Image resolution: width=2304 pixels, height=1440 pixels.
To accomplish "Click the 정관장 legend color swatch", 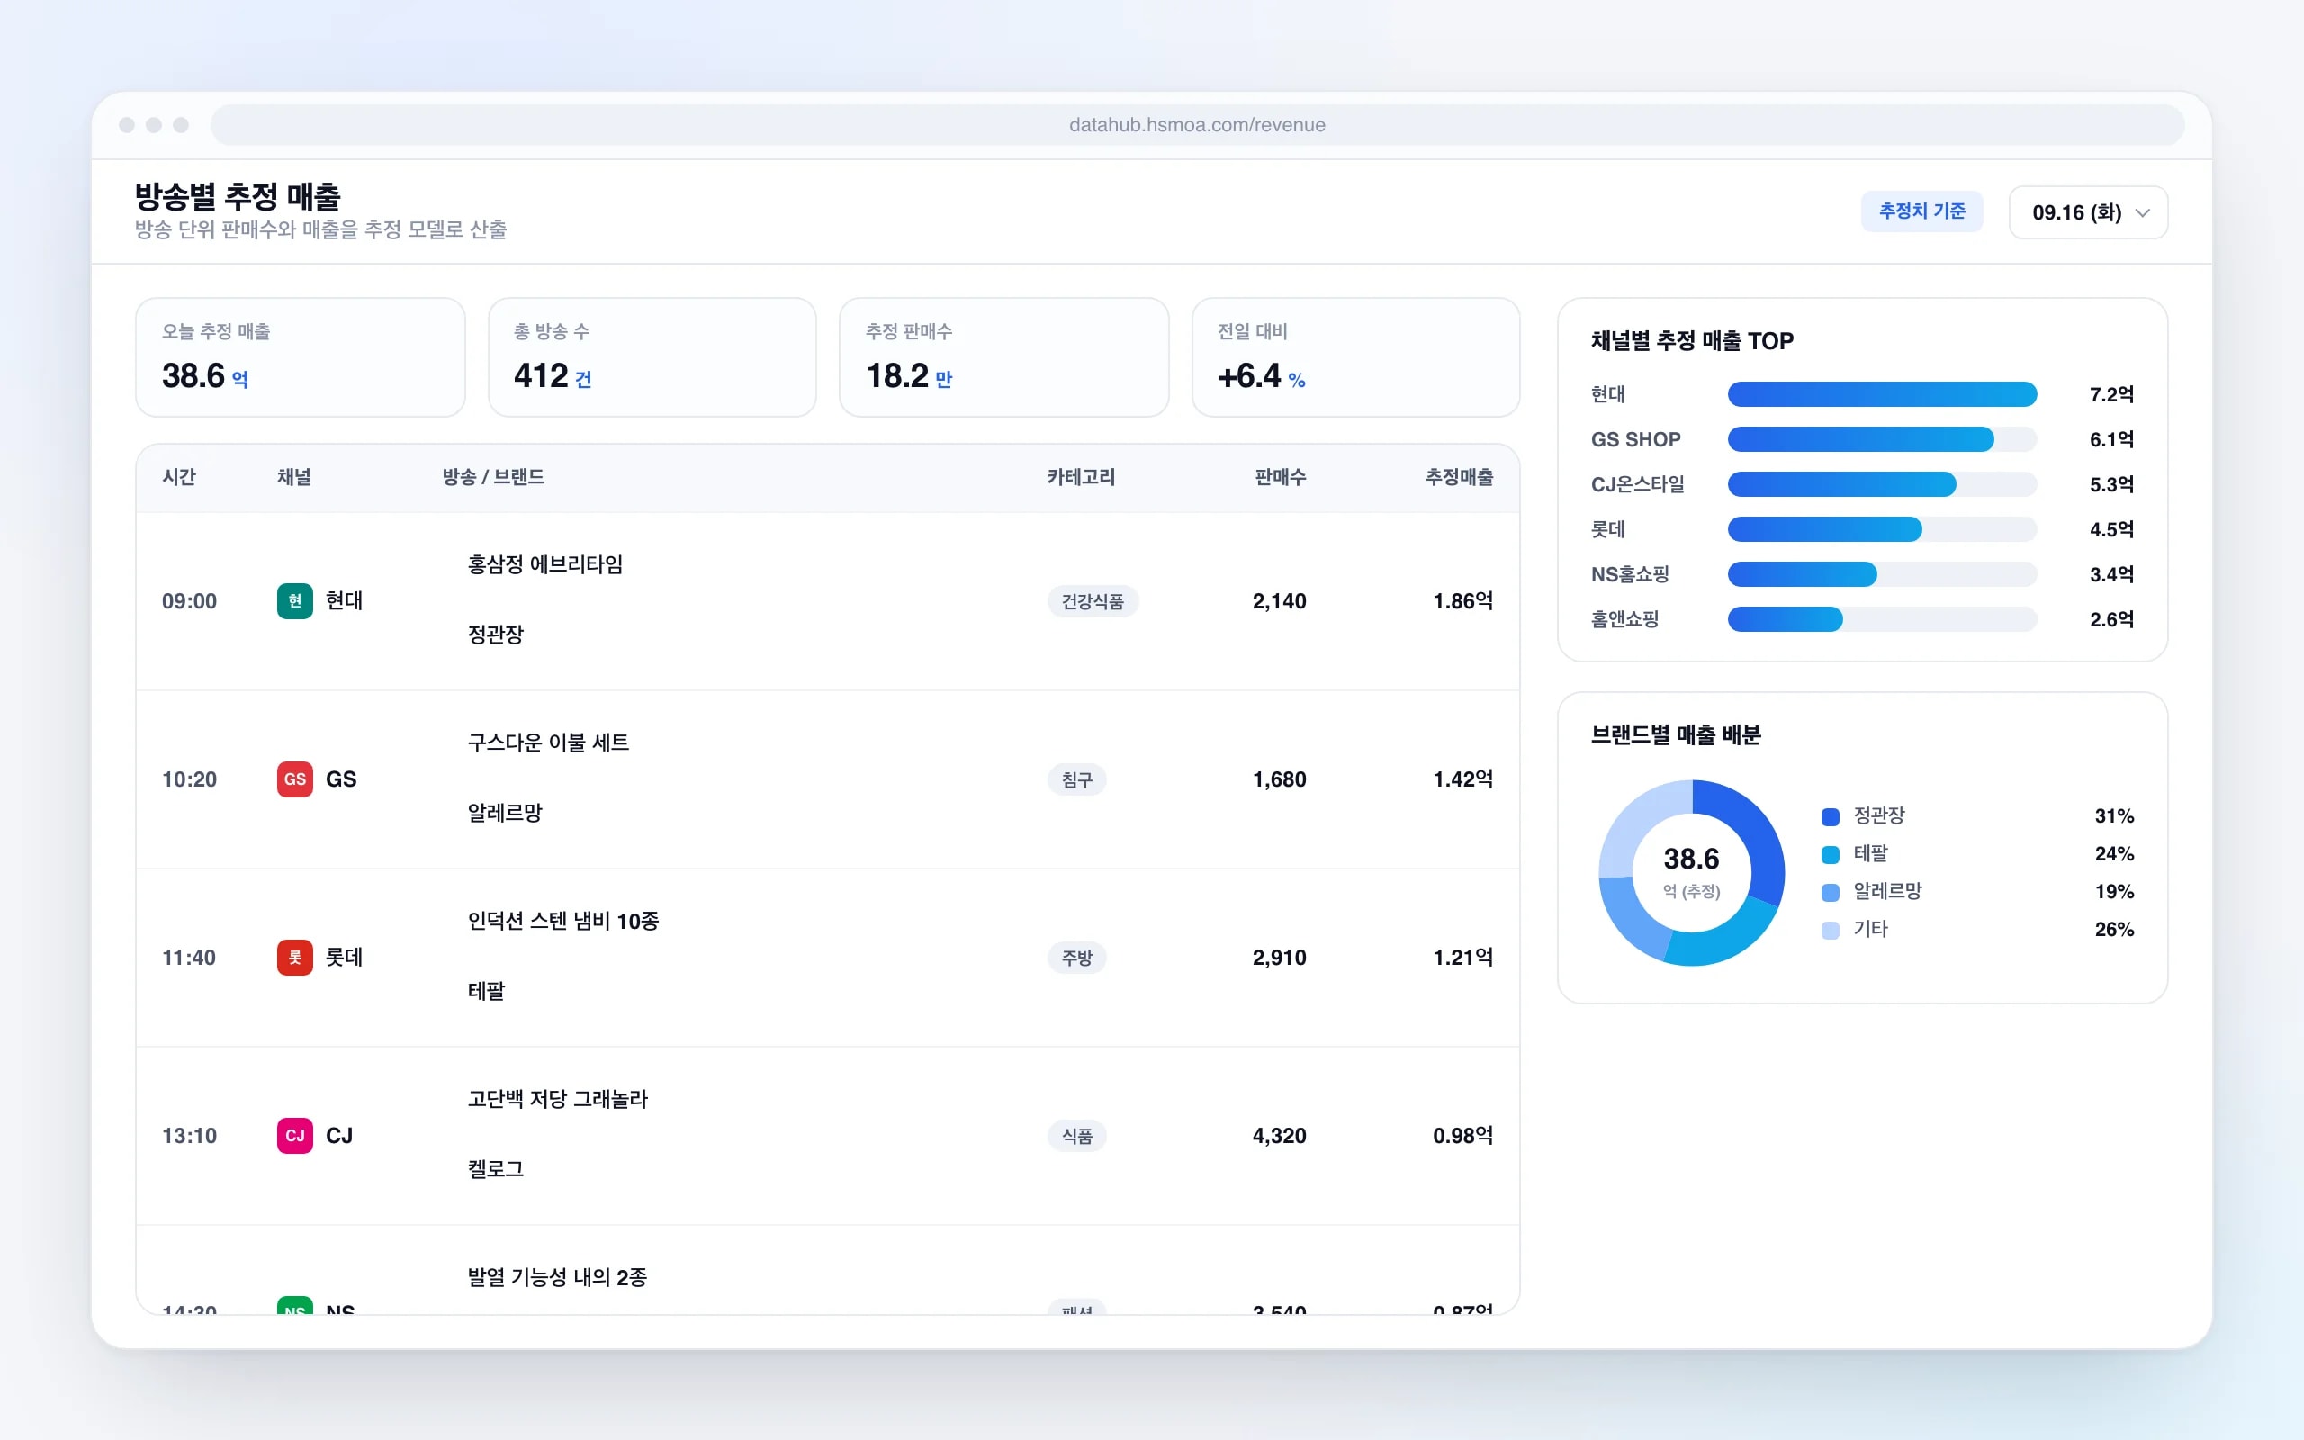I will pyautogui.click(x=1829, y=816).
